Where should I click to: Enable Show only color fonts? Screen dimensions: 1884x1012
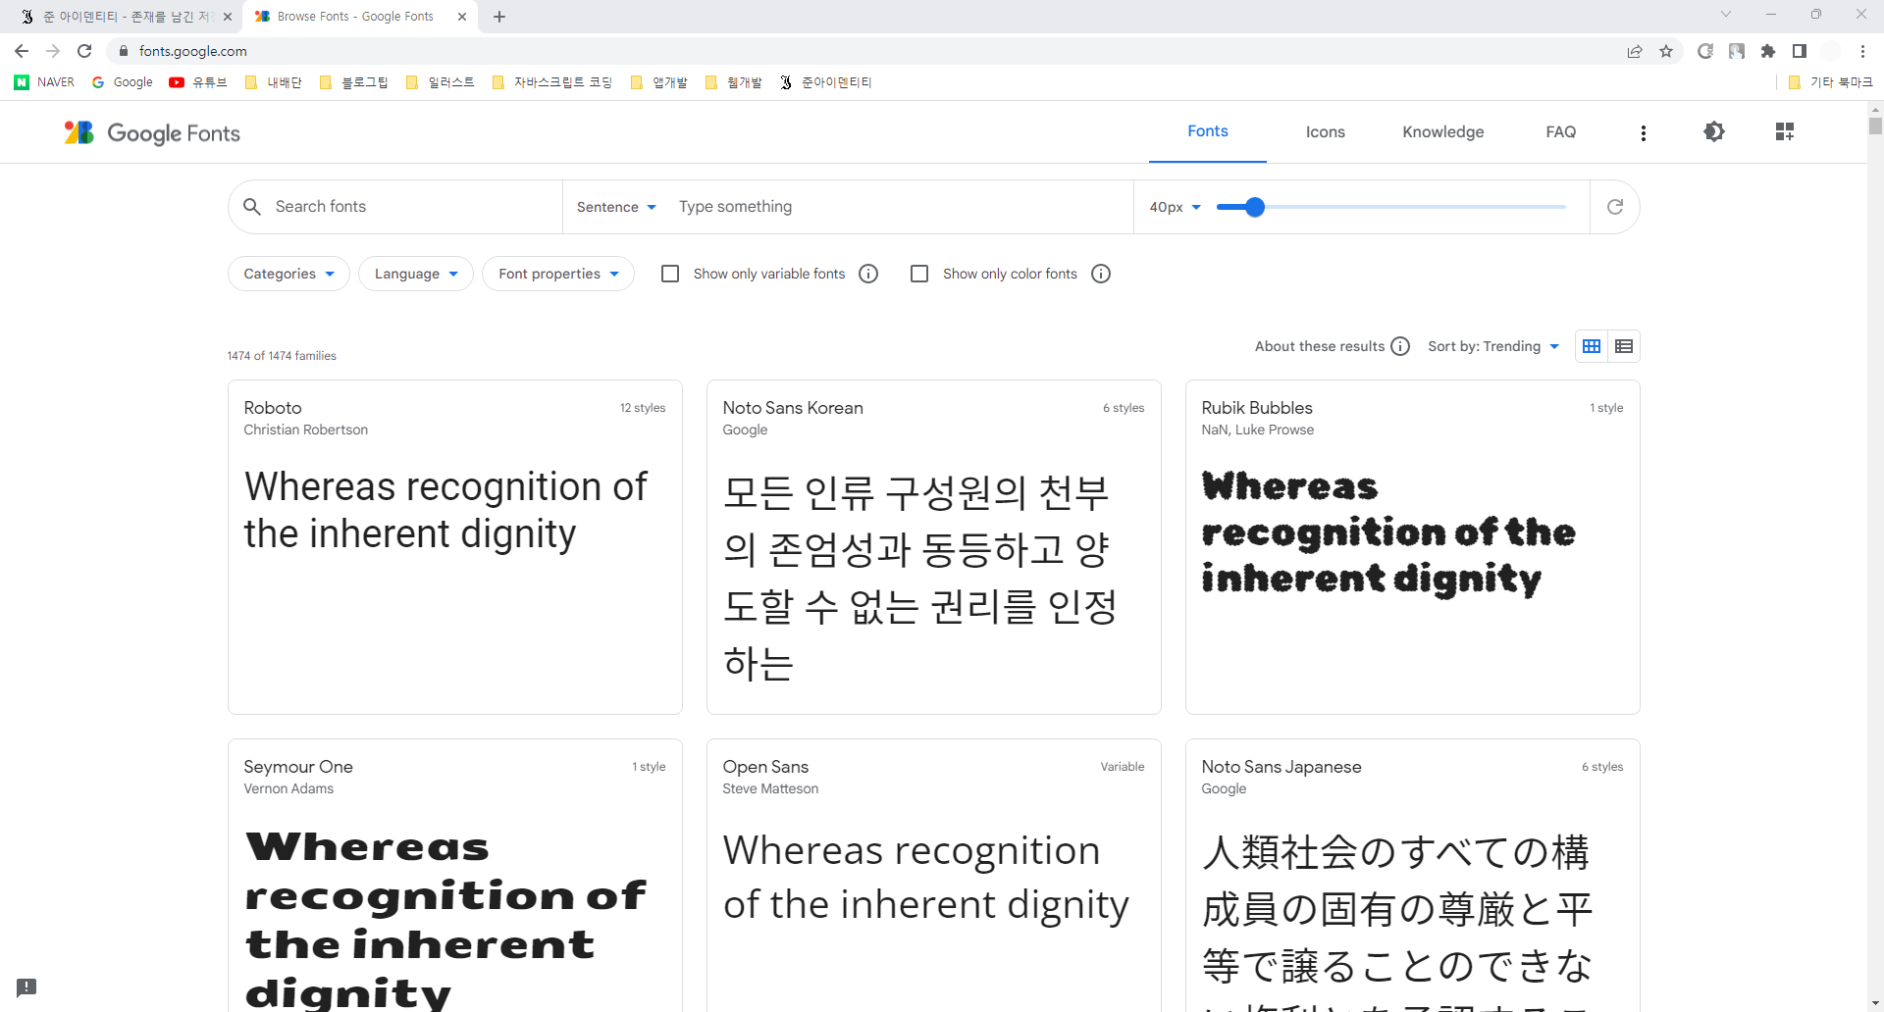click(x=919, y=274)
